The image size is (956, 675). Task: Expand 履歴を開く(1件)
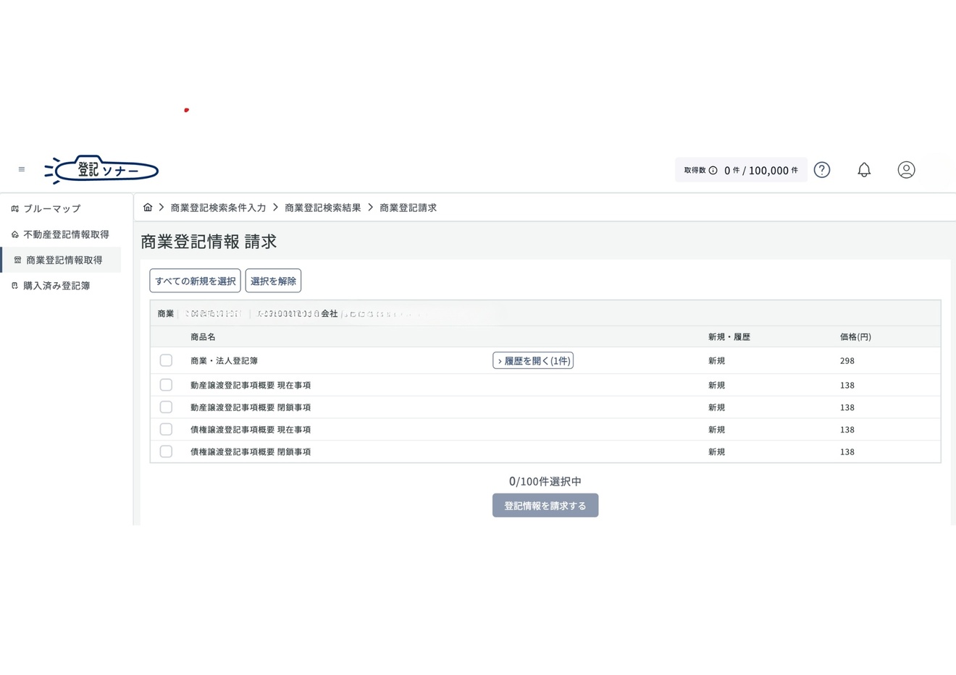pyautogui.click(x=533, y=360)
